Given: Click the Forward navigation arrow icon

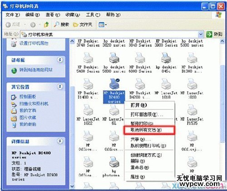Looking at the screenshot, I should pos(33,24).
